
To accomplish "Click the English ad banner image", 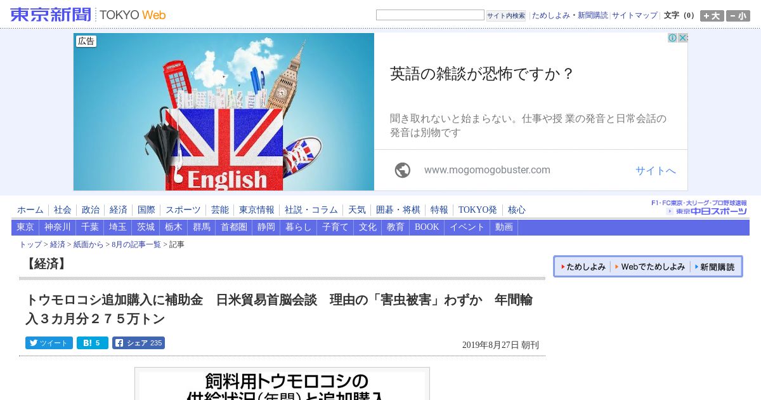I will pos(224,112).
